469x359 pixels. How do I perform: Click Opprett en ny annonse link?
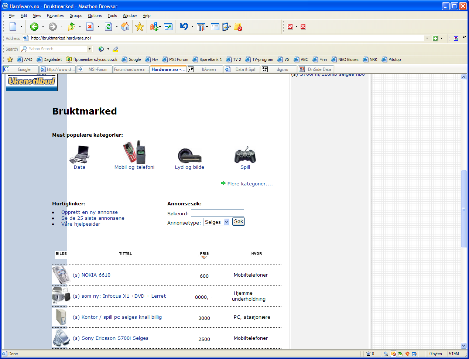click(x=89, y=212)
